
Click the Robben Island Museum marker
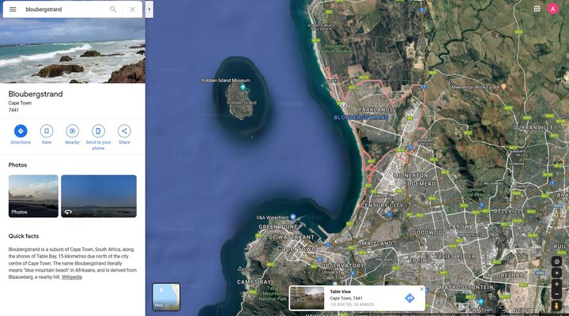point(243,88)
